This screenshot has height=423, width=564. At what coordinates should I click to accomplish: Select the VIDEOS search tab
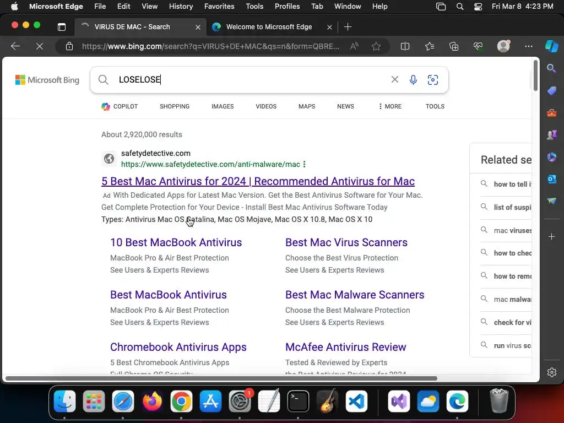pos(266,106)
